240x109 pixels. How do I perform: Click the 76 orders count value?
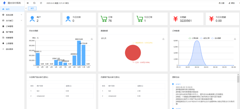click(x=110, y=21)
